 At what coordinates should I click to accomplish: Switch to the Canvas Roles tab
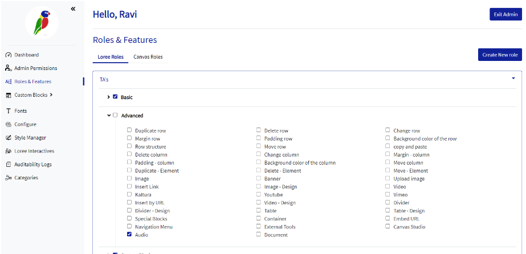point(148,57)
